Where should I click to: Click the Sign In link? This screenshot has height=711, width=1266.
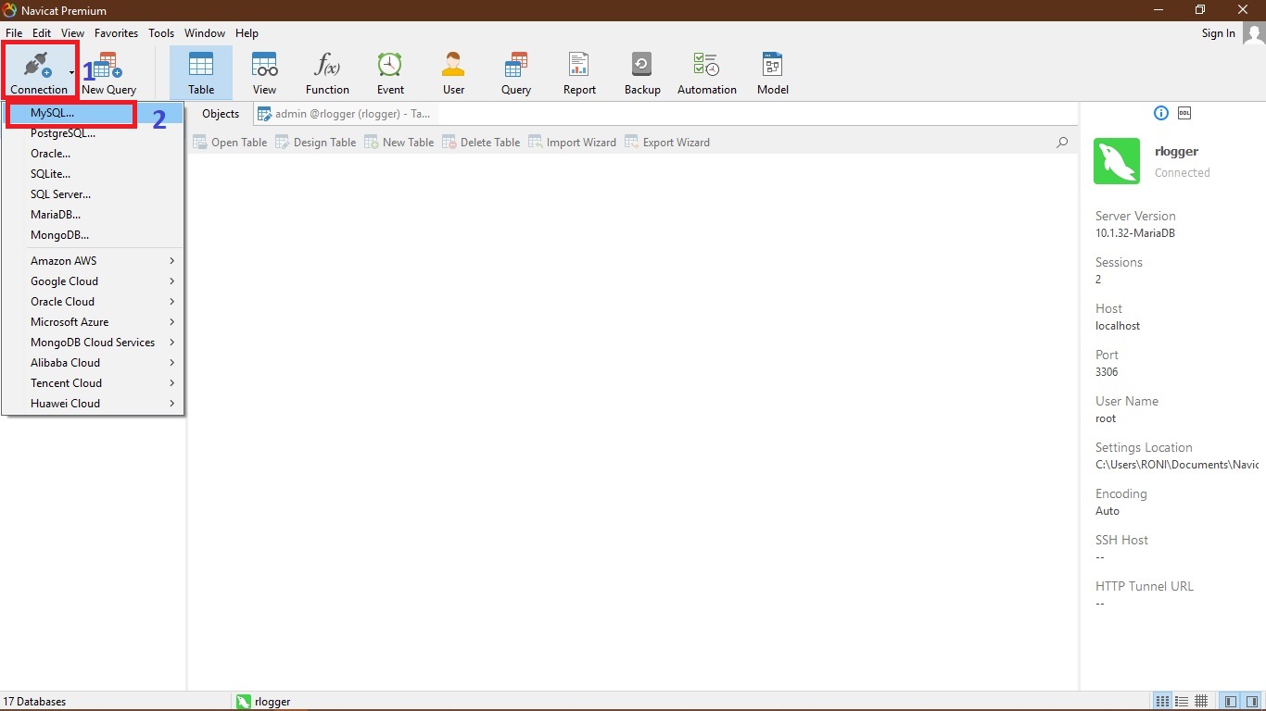pyautogui.click(x=1218, y=33)
